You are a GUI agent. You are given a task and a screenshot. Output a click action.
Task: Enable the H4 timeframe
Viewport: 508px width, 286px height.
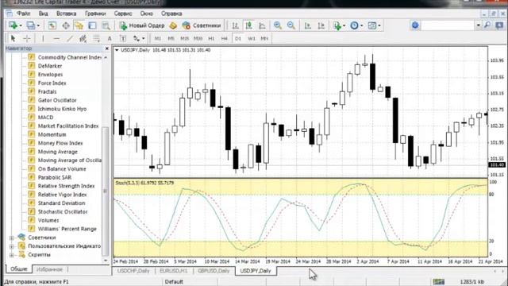point(224,39)
